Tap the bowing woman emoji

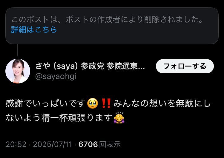click(119, 118)
